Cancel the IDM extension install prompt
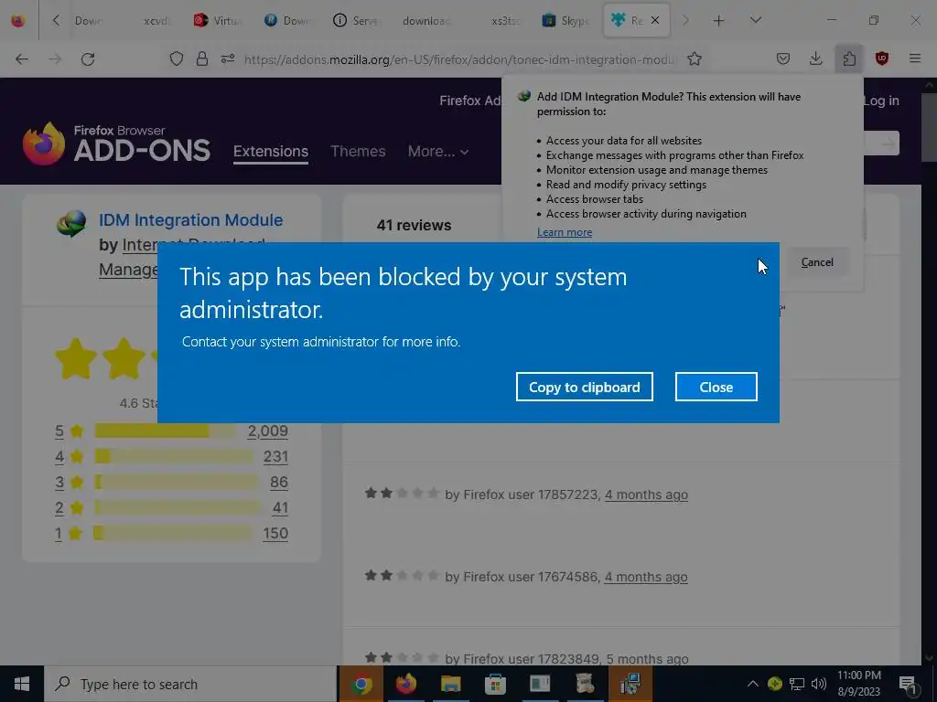The width and height of the screenshot is (937, 702). [x=817, y=262]
